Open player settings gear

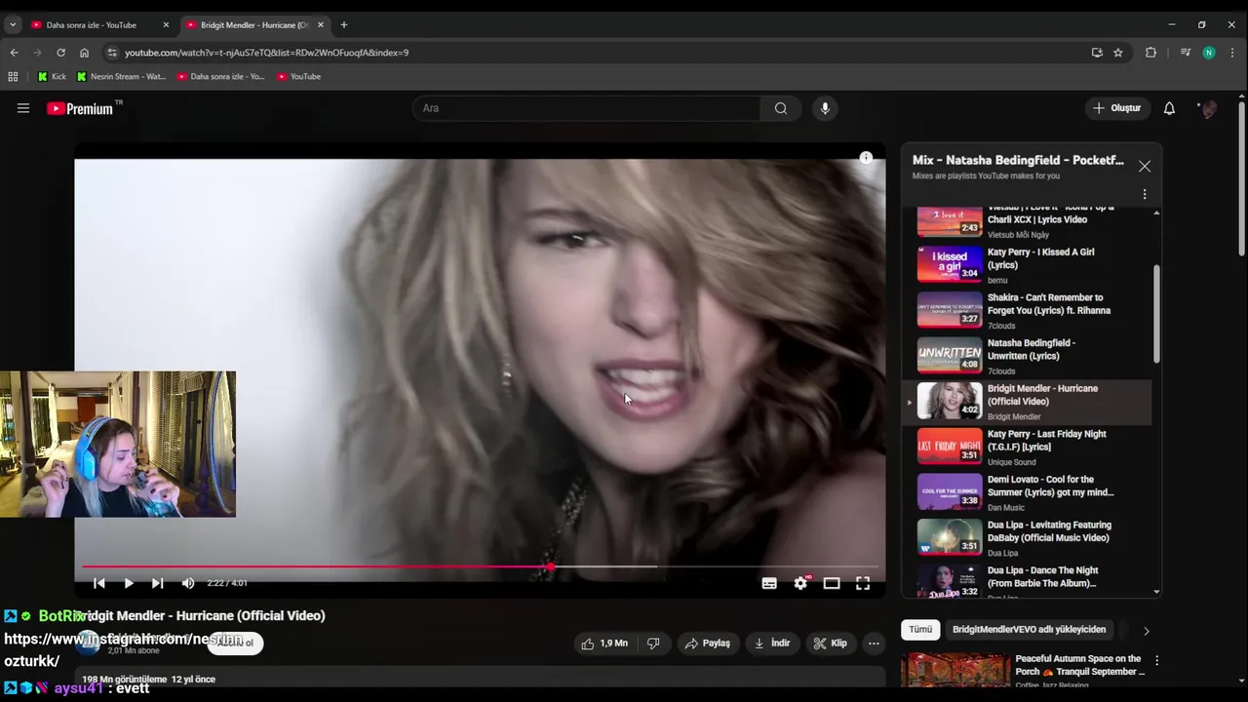[x=800, y=583]
